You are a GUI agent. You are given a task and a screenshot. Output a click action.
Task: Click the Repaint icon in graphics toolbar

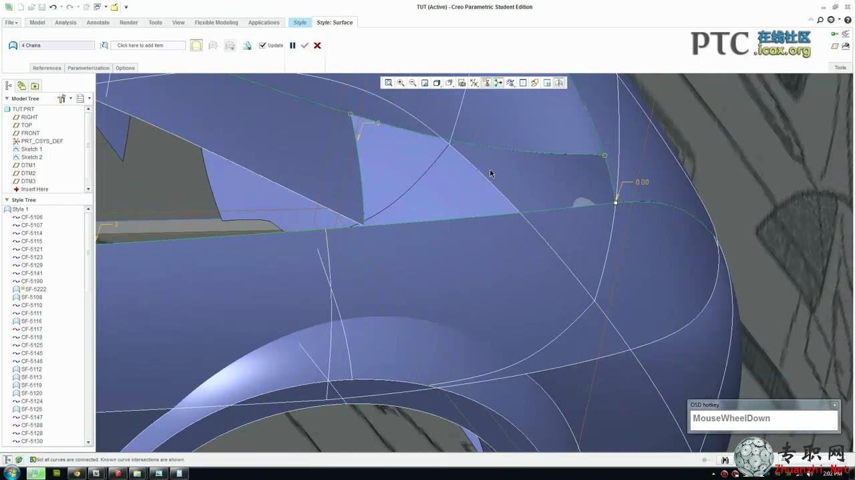pos(425,83)
